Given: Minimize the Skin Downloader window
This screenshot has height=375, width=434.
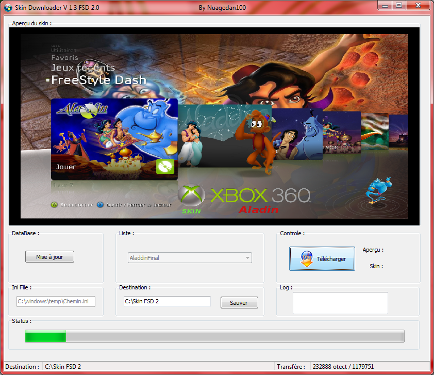Looking at the screenshot, I should [x=385, y=6].
